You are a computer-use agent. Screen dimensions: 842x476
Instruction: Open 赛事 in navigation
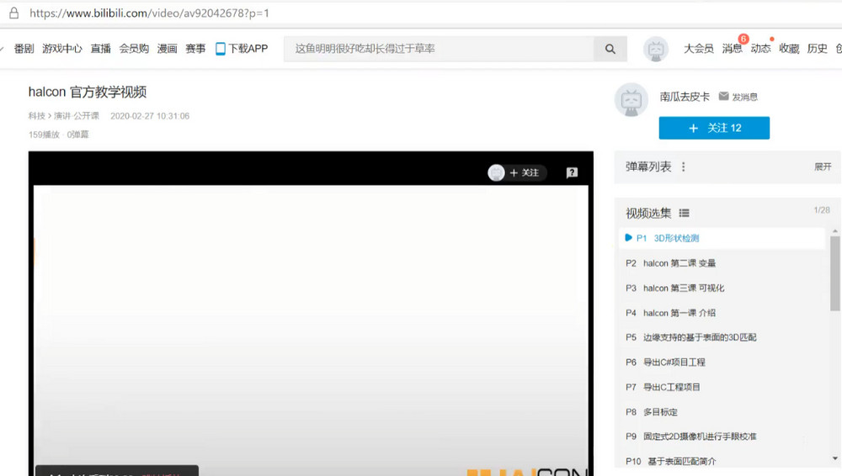click(195, 49)
